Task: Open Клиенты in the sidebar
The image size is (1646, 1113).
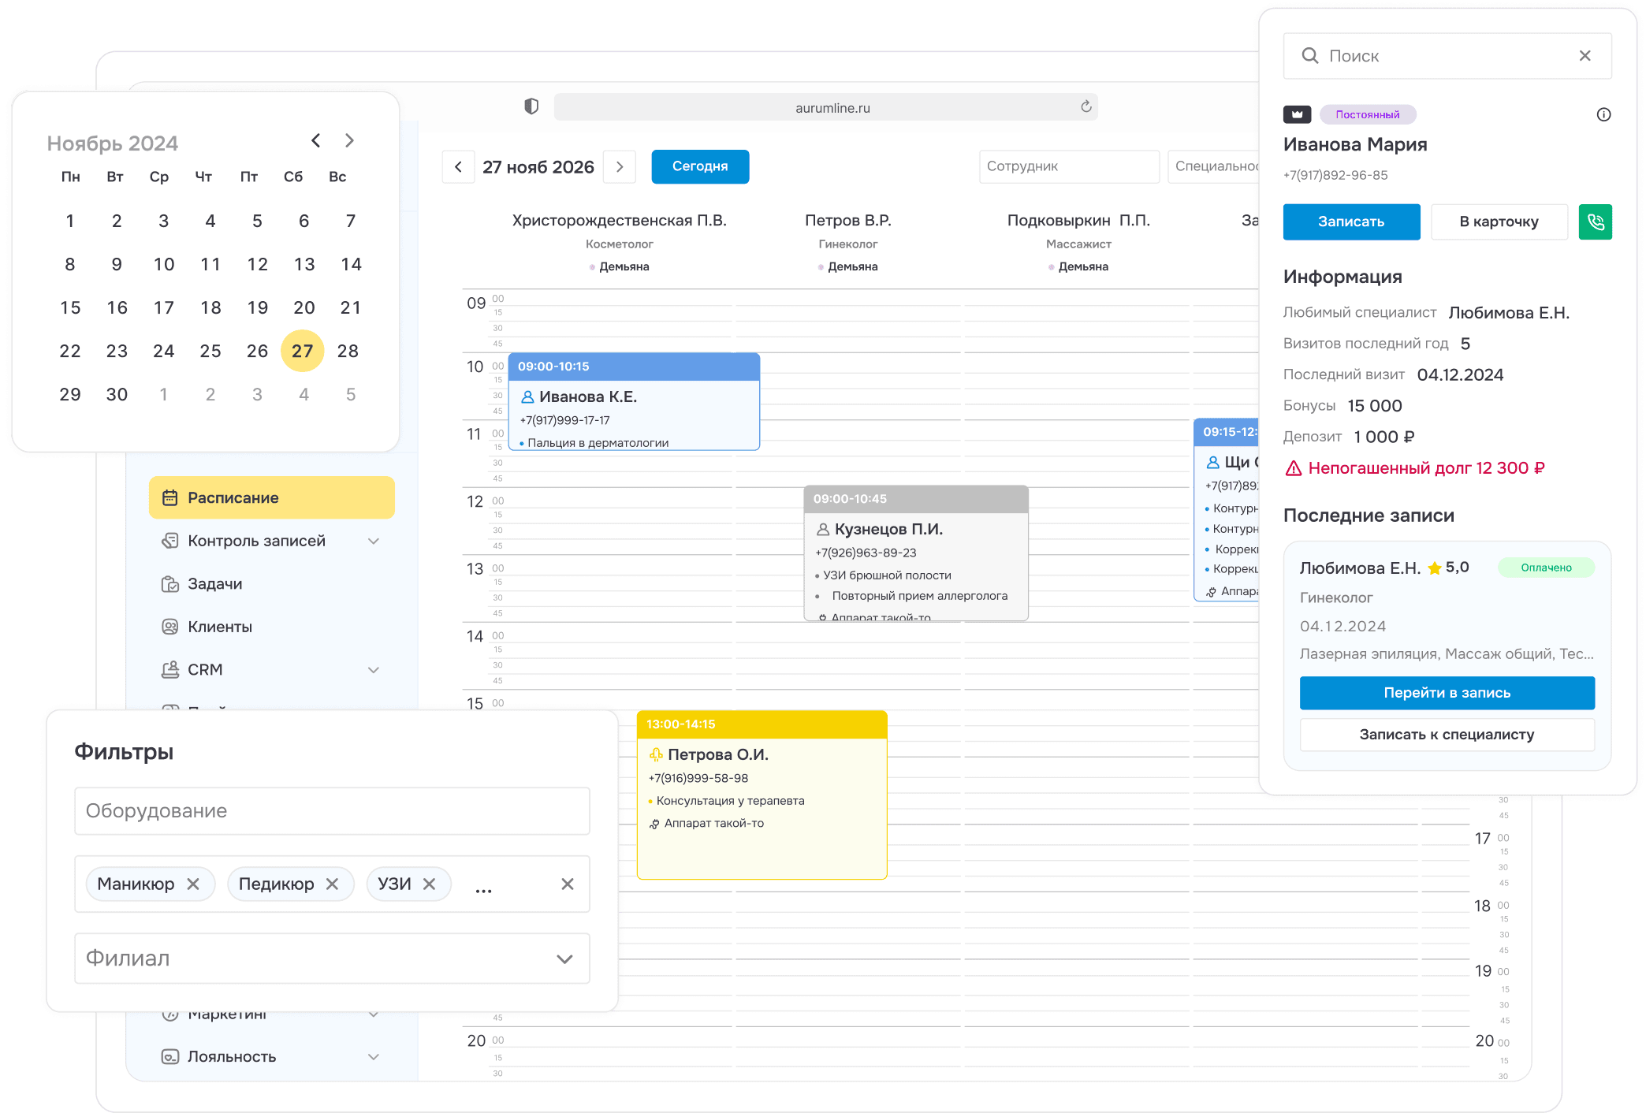Action: tap(219, 627)
